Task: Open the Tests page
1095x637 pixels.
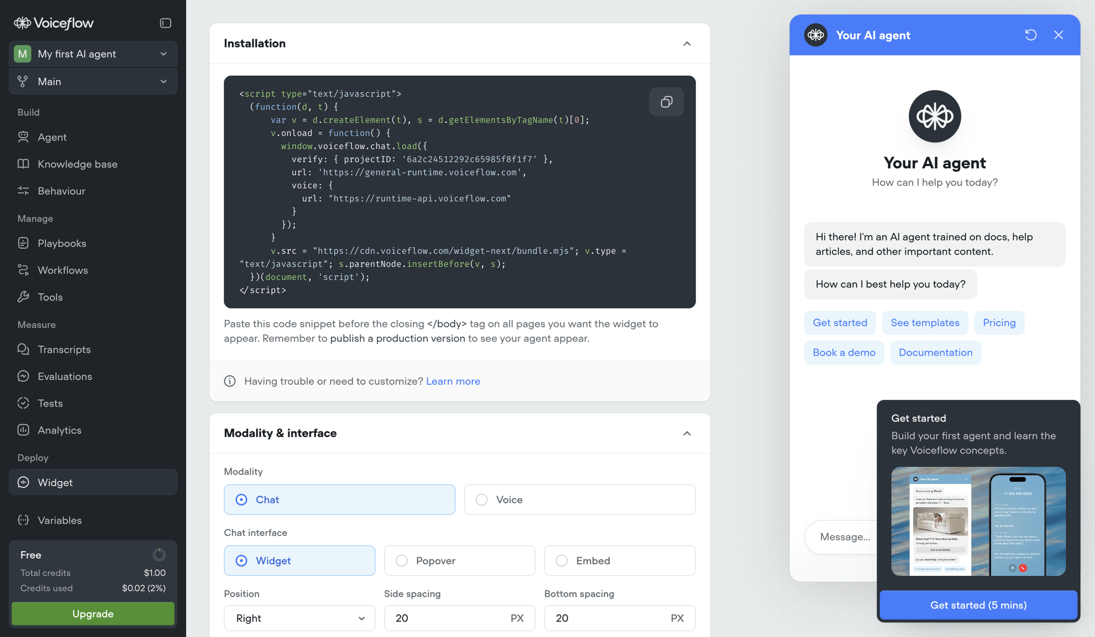Action: (93, 403)
